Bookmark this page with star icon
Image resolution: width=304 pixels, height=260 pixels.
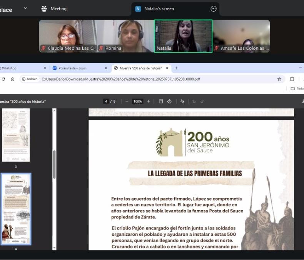[x=279, y=79]
